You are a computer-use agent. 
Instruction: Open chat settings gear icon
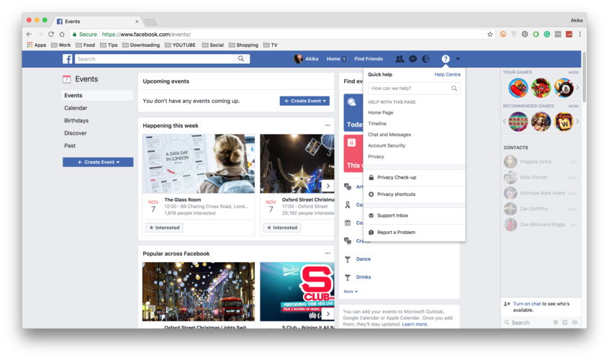pos(556,323)
